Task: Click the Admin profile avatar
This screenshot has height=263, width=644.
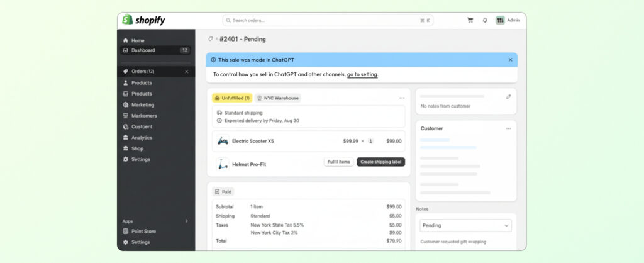Action: (500, 20)
